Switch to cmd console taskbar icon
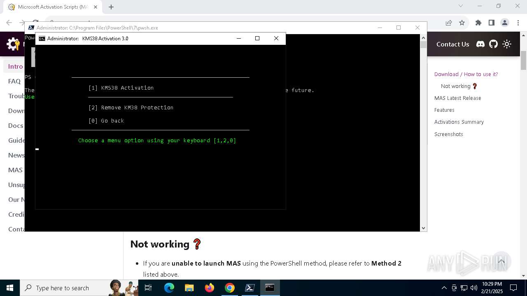Image resolution: width=527 pixels, height=296 pixels. 270,288
